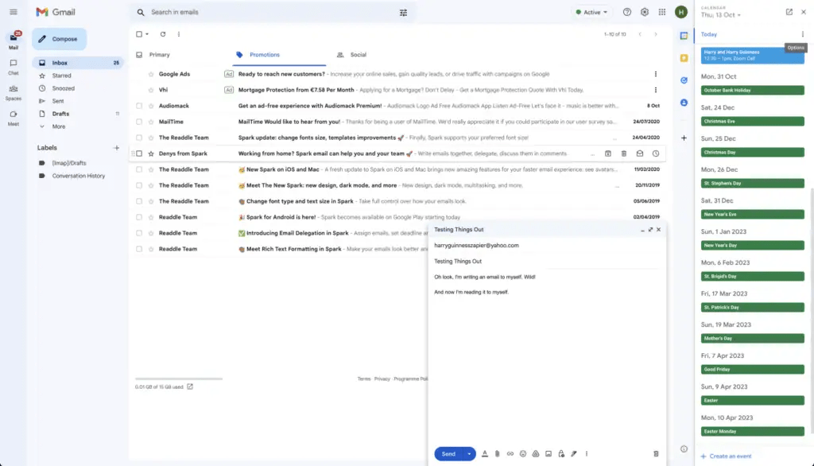Star the MailTime email
This screenshot has width=814, height=466.
click(150, 122)
